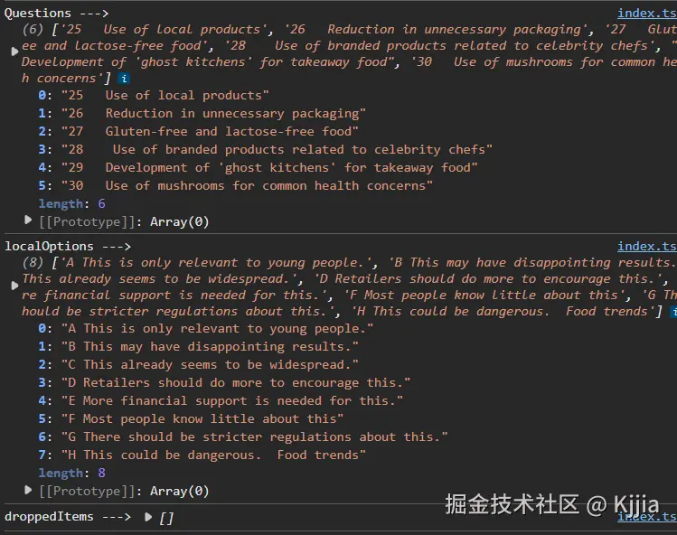This screenshot has width=677, height=535.
Task: Click 'H This could be dangerous' entry
Action: (x=212, y=455)
